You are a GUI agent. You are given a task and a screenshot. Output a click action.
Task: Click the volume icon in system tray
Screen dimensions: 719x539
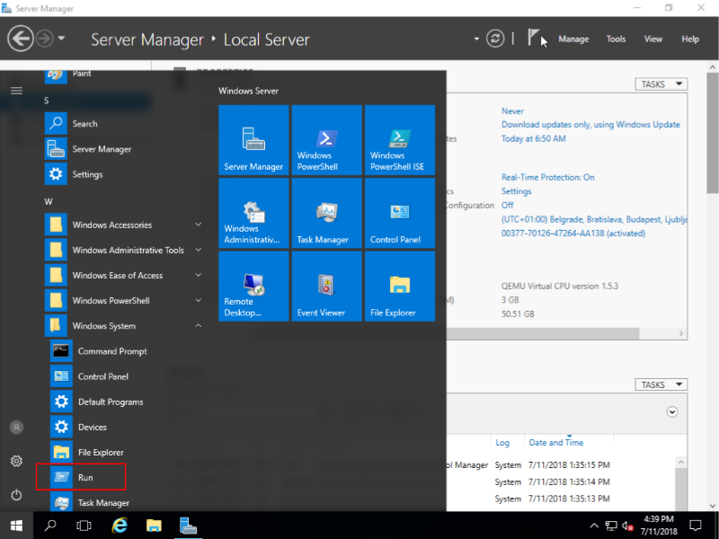[x=627, y=526]
